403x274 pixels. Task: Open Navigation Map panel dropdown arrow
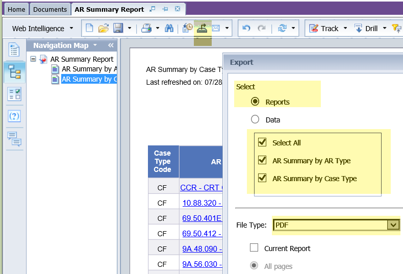pos(95,45)
